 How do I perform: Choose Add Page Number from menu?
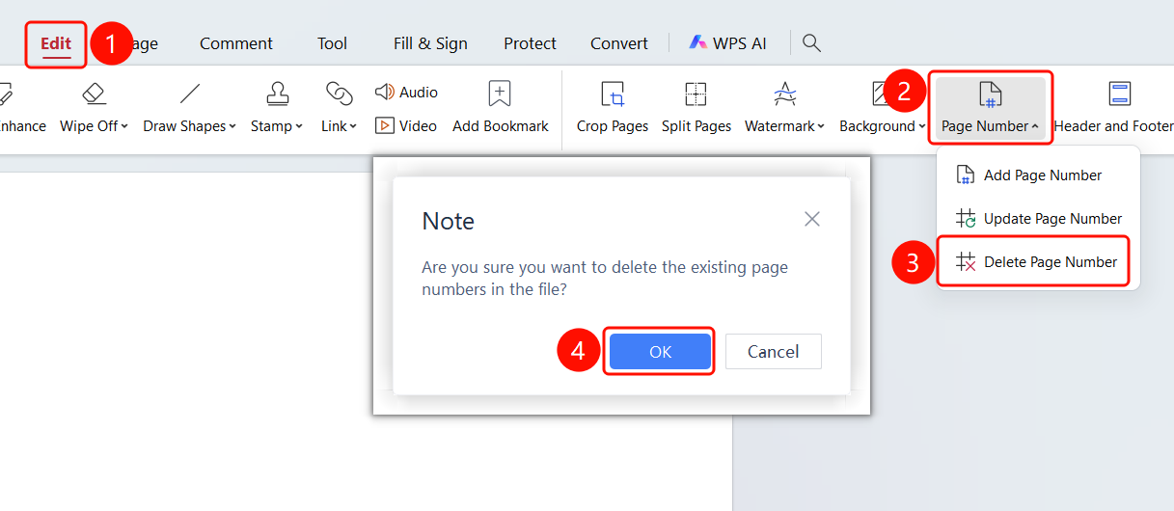[1038, 175]
